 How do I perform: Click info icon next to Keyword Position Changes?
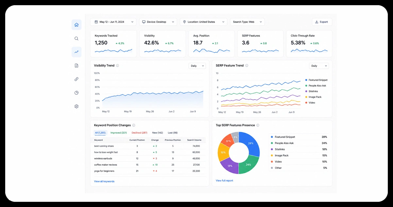click(134, 125)
